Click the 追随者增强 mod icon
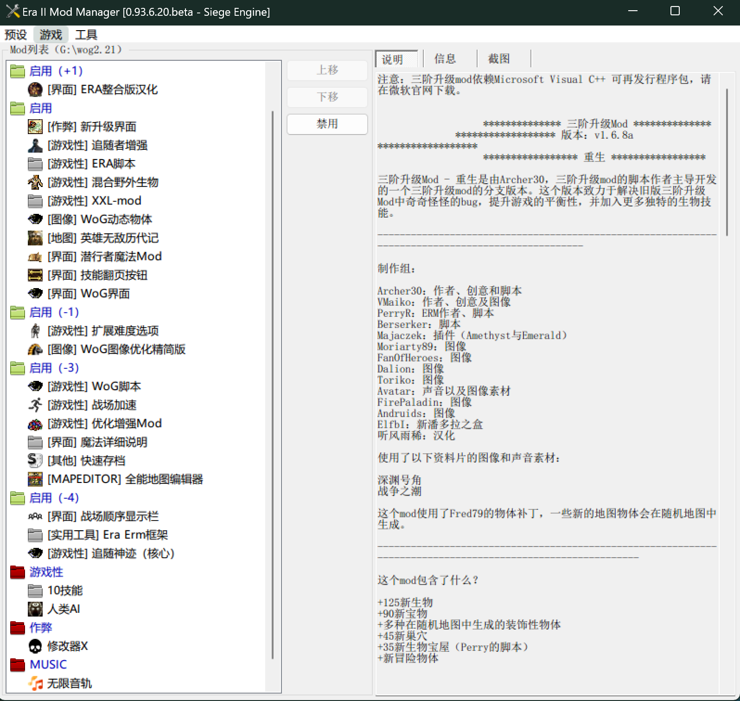The width and height of the screenshot is (740, 701). pyautogui.click(x=35, y=145)
